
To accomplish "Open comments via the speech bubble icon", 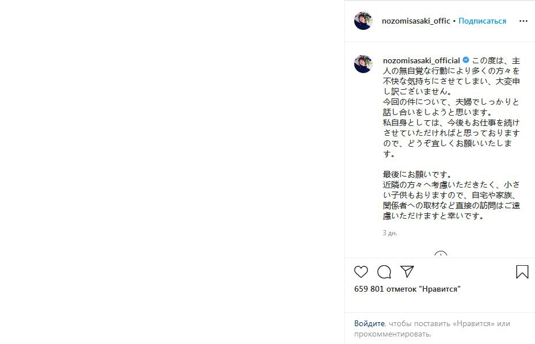I will point(384,272).
